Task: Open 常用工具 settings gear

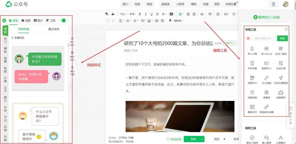Action: 286,29
